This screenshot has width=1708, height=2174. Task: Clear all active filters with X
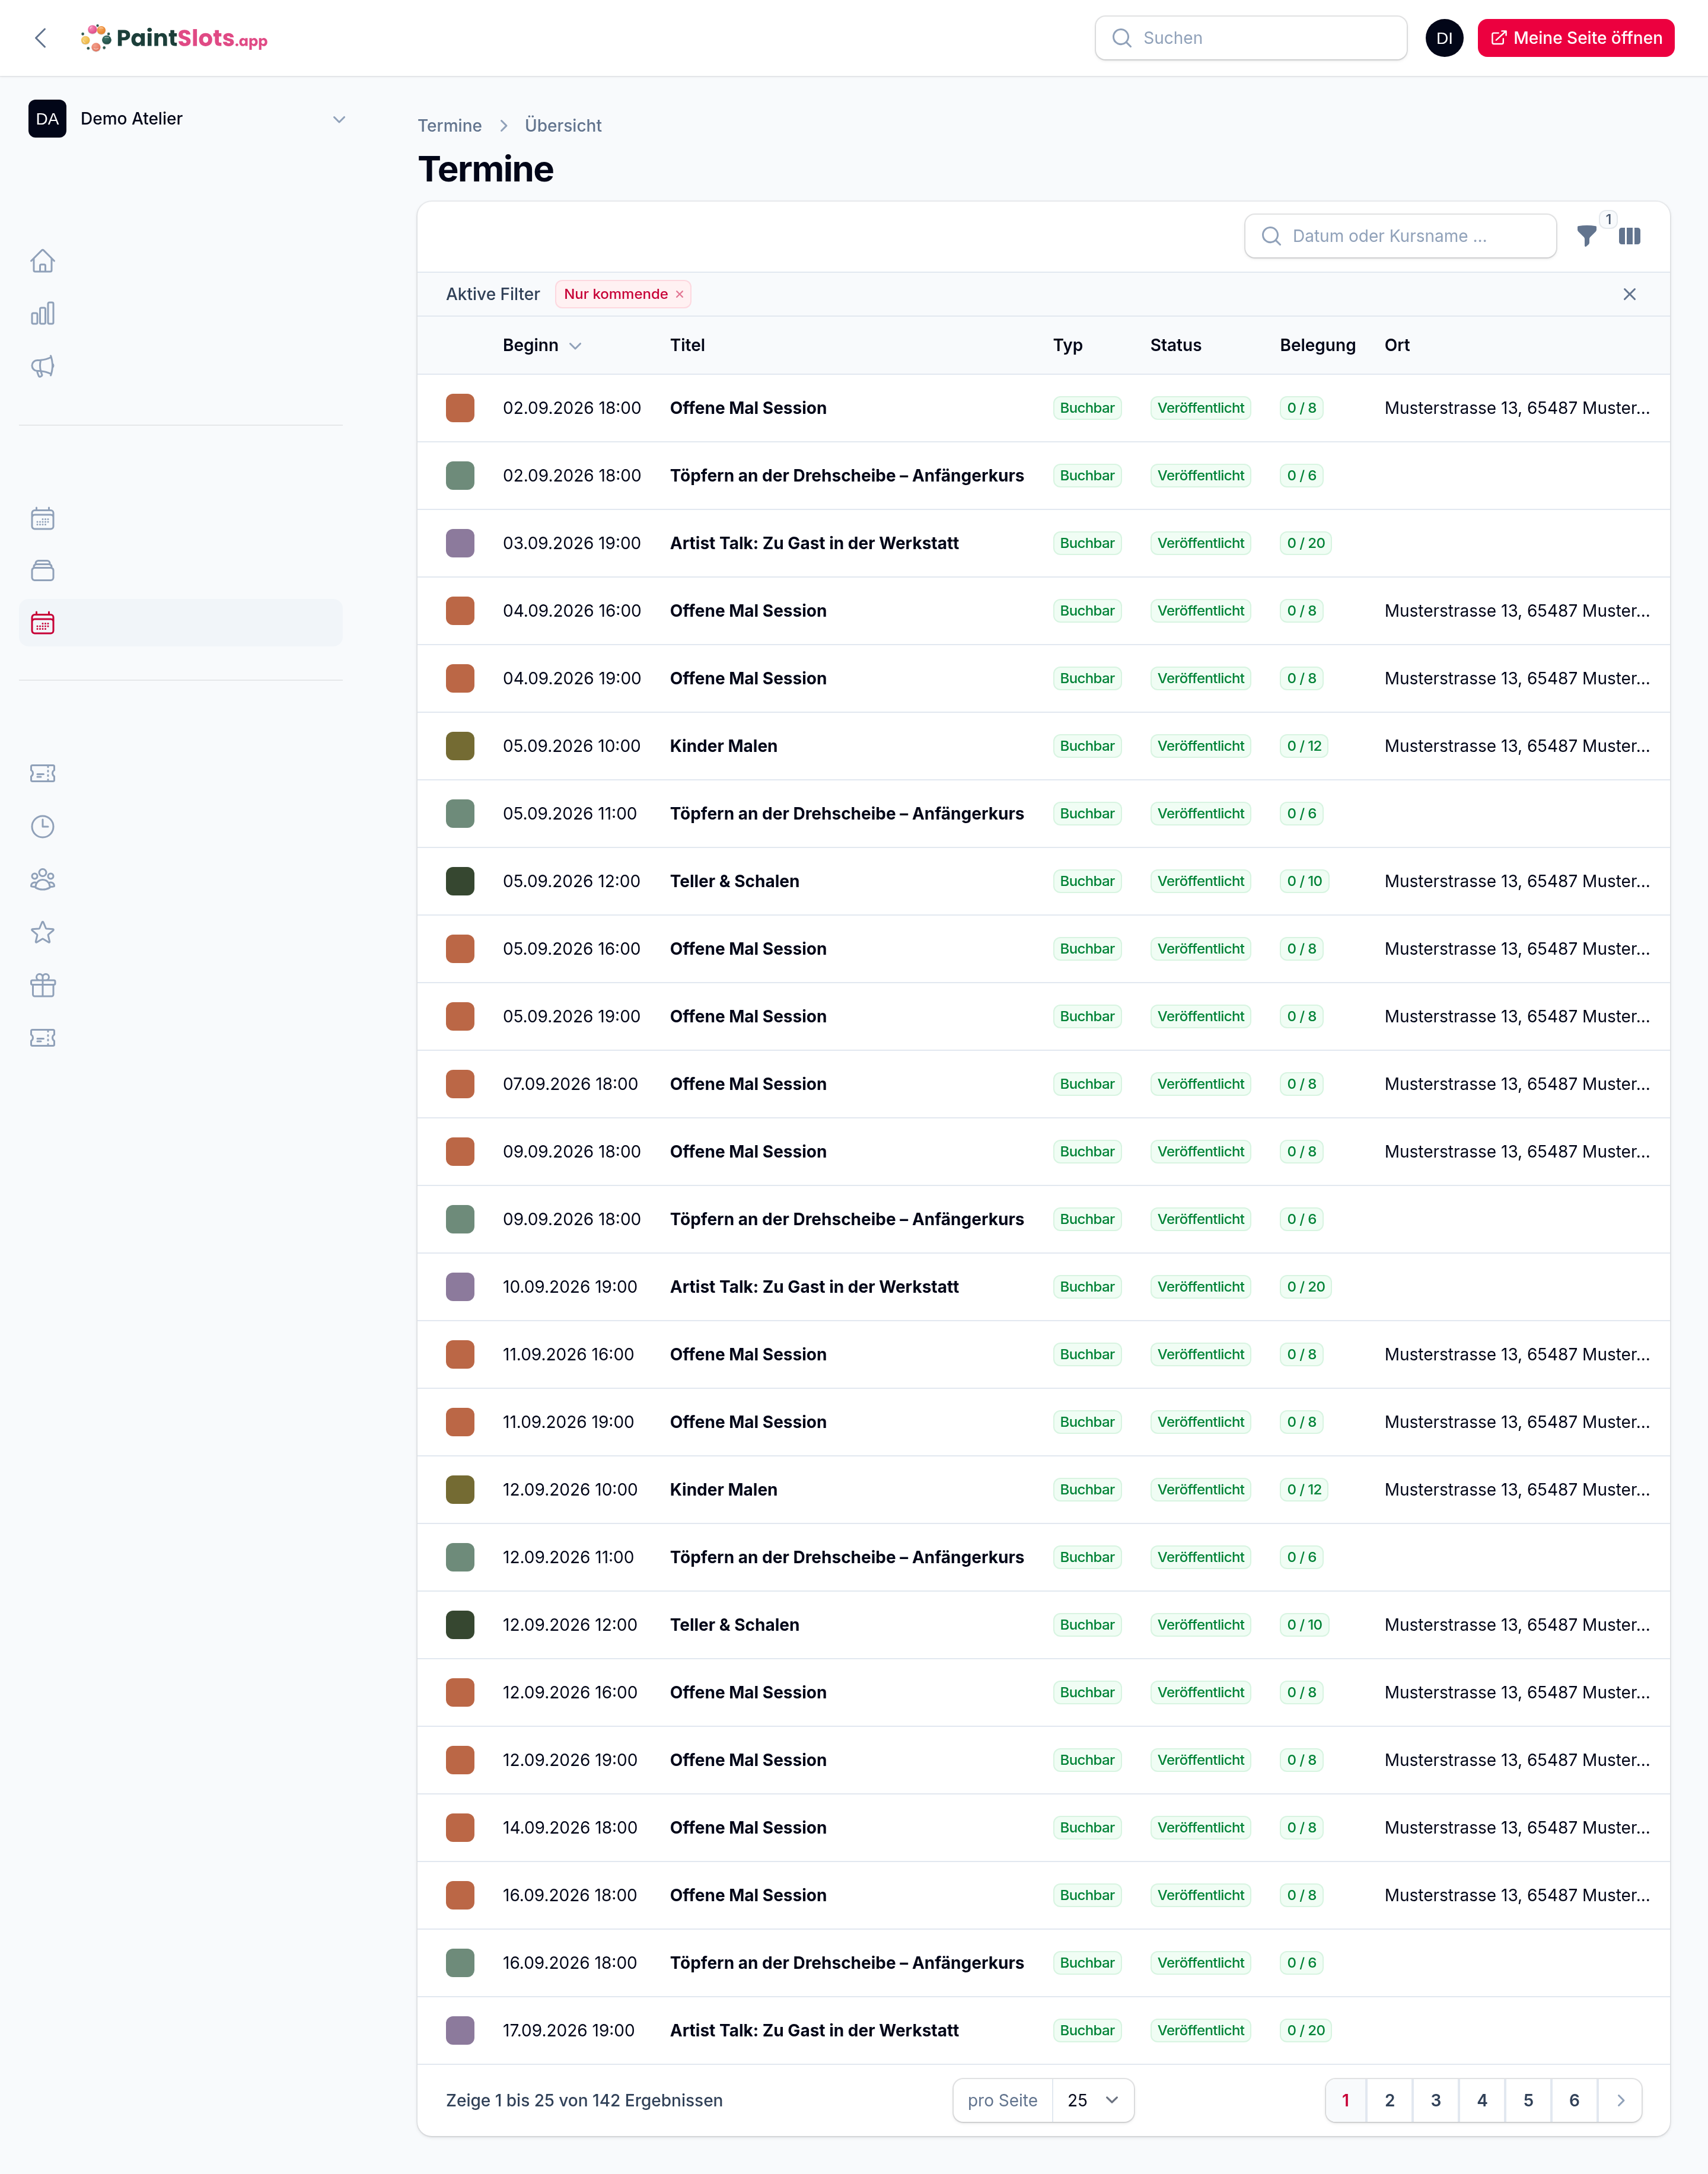[x=1630, y=294]
